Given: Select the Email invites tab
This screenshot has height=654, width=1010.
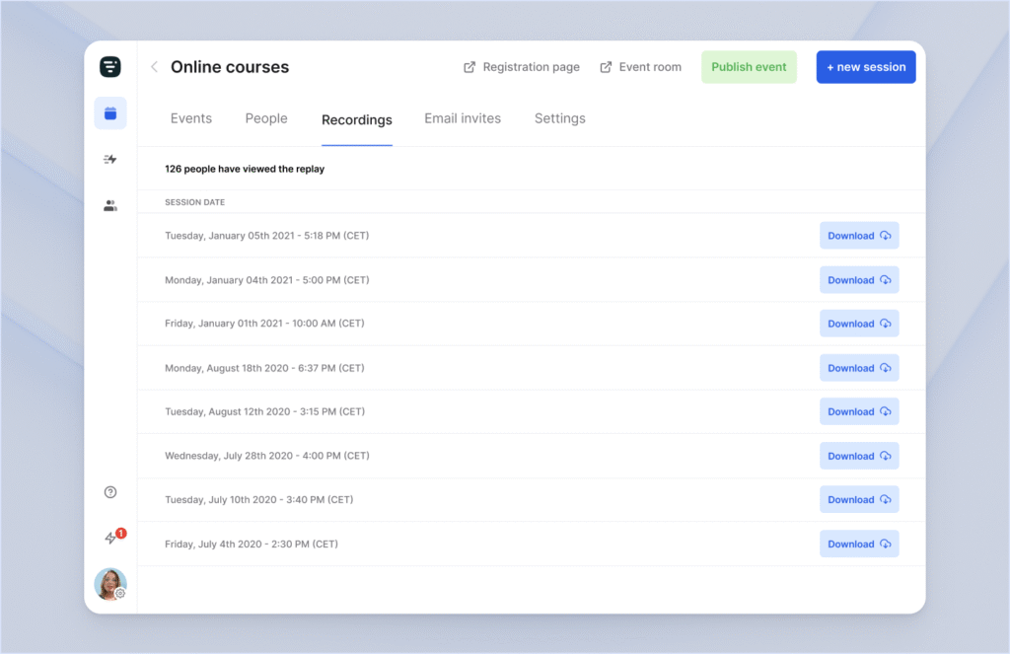Looking at the screenshot, I should tap(463, 118).
